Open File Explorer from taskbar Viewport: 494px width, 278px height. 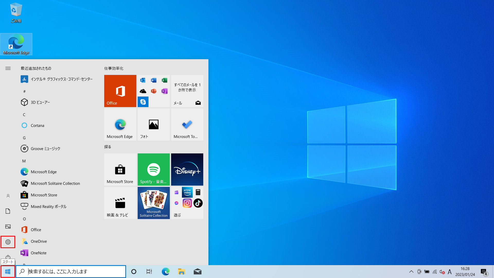[x=181, y=272]
